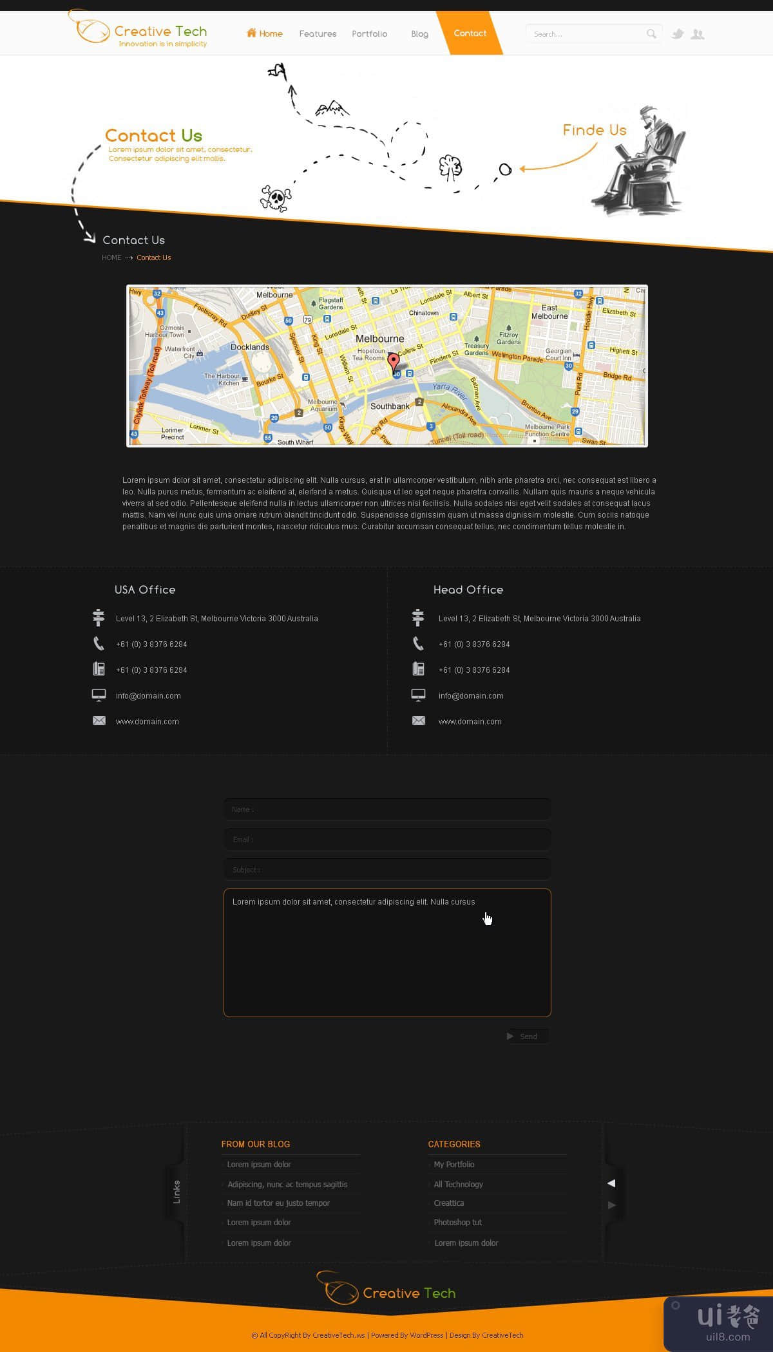The image size is (773, 1352).
Task: Expand the Links side tab in footer
Action: [176, 1192]
